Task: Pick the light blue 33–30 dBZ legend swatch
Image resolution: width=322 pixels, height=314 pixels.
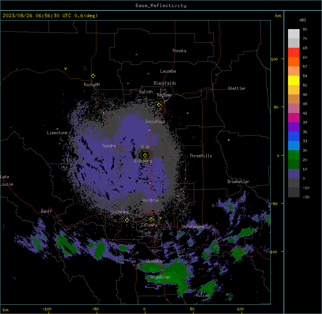Action: click(294, 146)
